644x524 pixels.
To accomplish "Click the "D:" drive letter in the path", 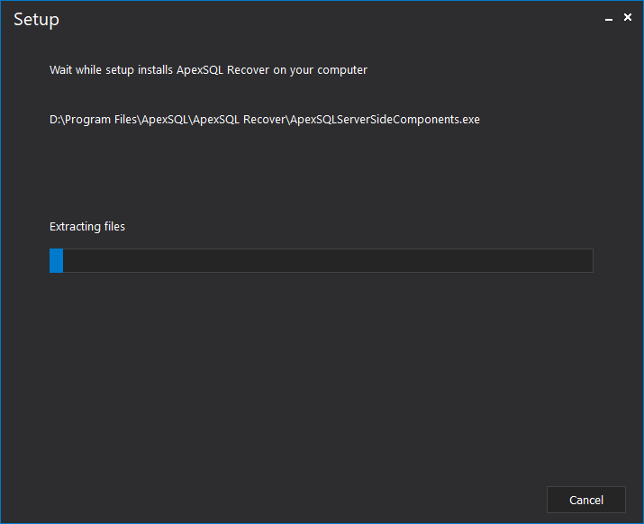I will click(x=55, y=119).
